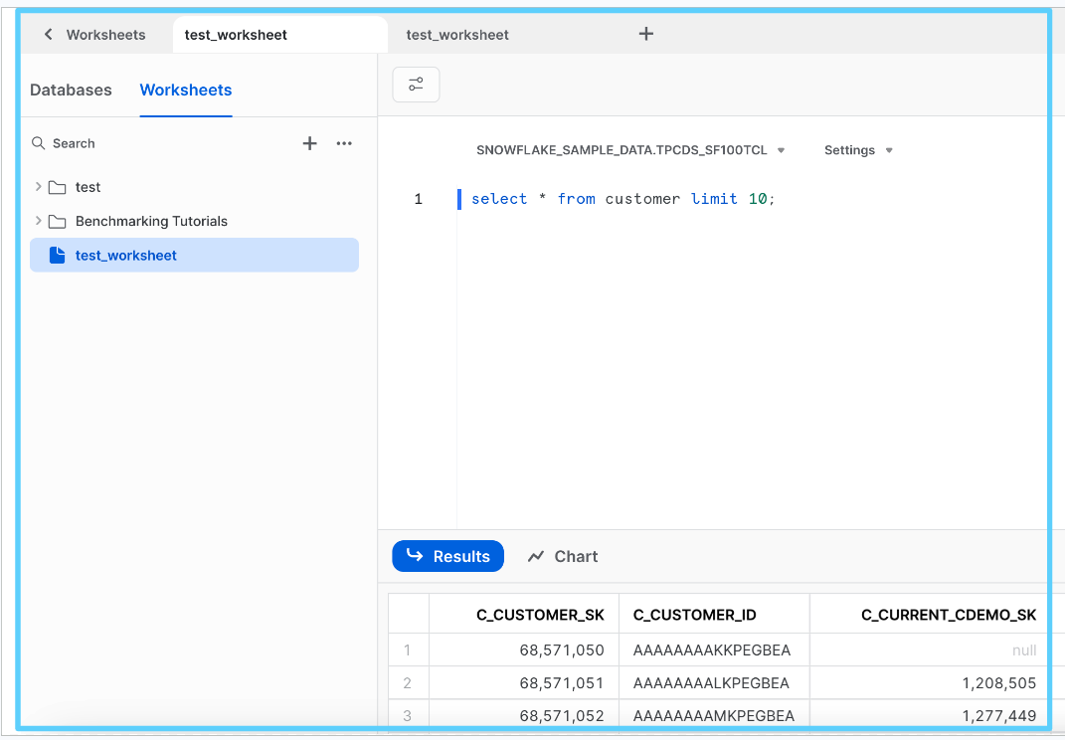The height and width of the screenshot is (740, 1065).
Task: Click the Results button
Action: [x=447, y=557]
